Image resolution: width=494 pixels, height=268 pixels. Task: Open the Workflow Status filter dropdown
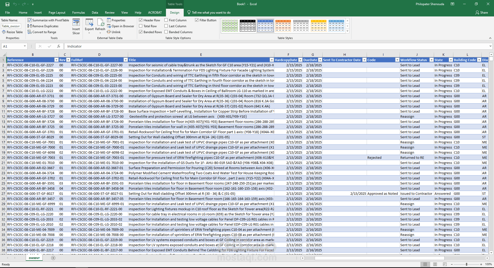click(x=431, y=60)
